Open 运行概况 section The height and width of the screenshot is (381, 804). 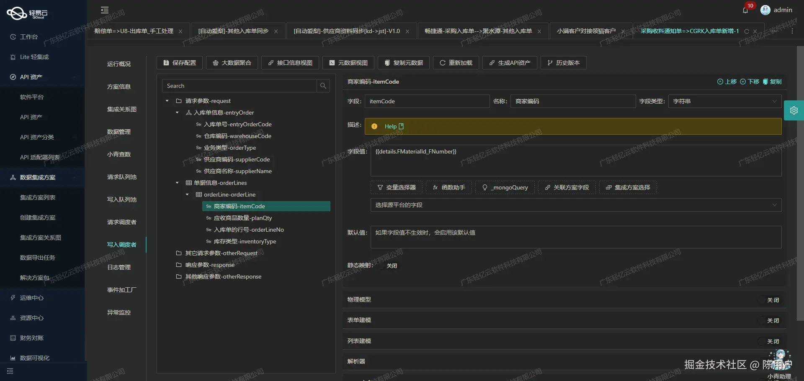(119, 64)
